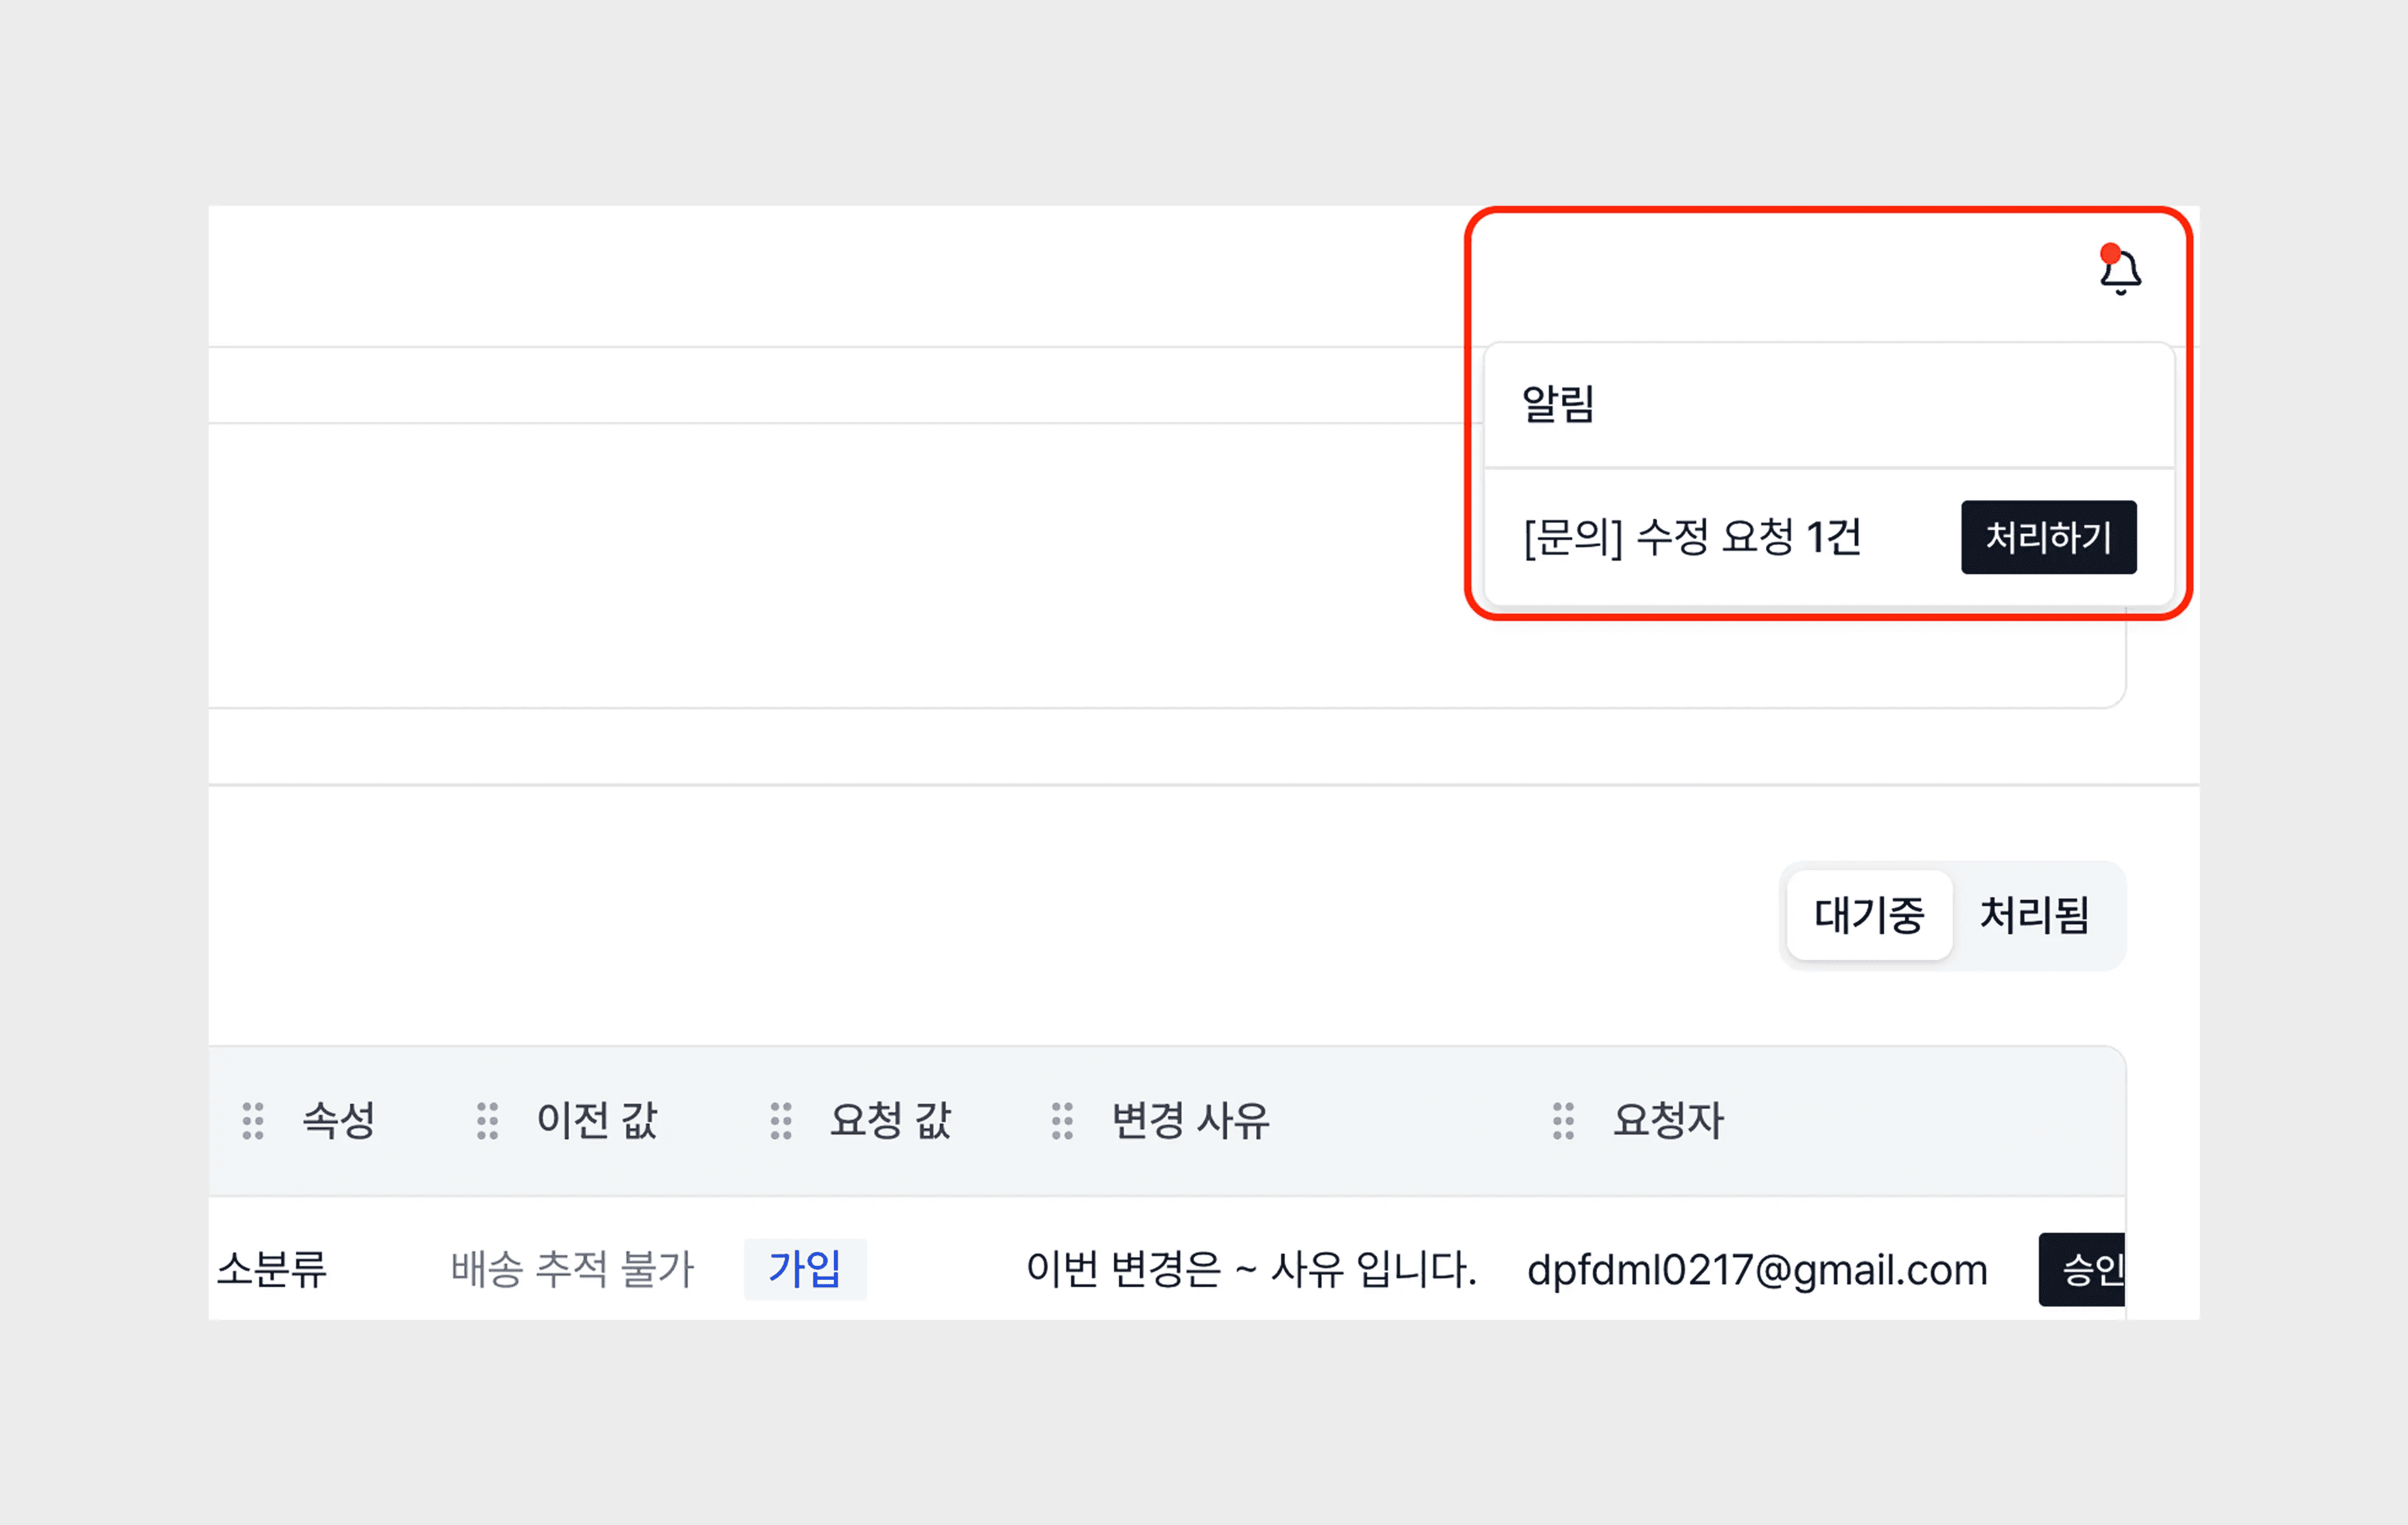This screenshot has height=1525, width=2408.
Task: Click the red unread notification dot
Action: (x=2110, y=252)
